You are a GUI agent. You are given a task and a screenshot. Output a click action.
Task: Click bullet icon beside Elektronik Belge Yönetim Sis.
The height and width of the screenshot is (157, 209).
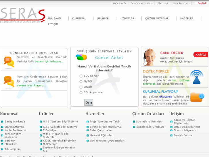41,149
